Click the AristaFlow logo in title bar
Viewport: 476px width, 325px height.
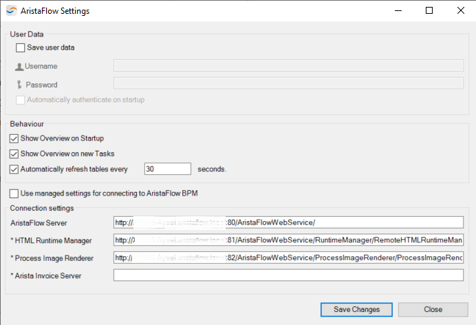[12, 10]
